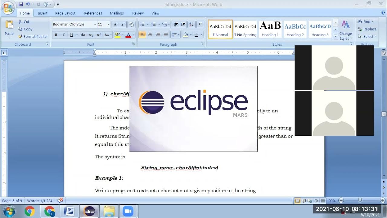This screenshot has width=387, height=218.
Task: Switch to Full Screen Reading view
Action: (304, 201)
